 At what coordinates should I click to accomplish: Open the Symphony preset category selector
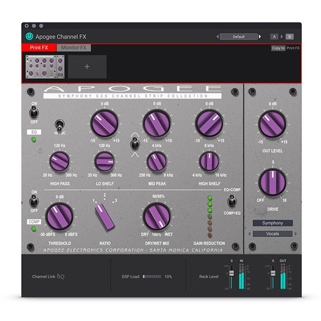click(272, 223)
